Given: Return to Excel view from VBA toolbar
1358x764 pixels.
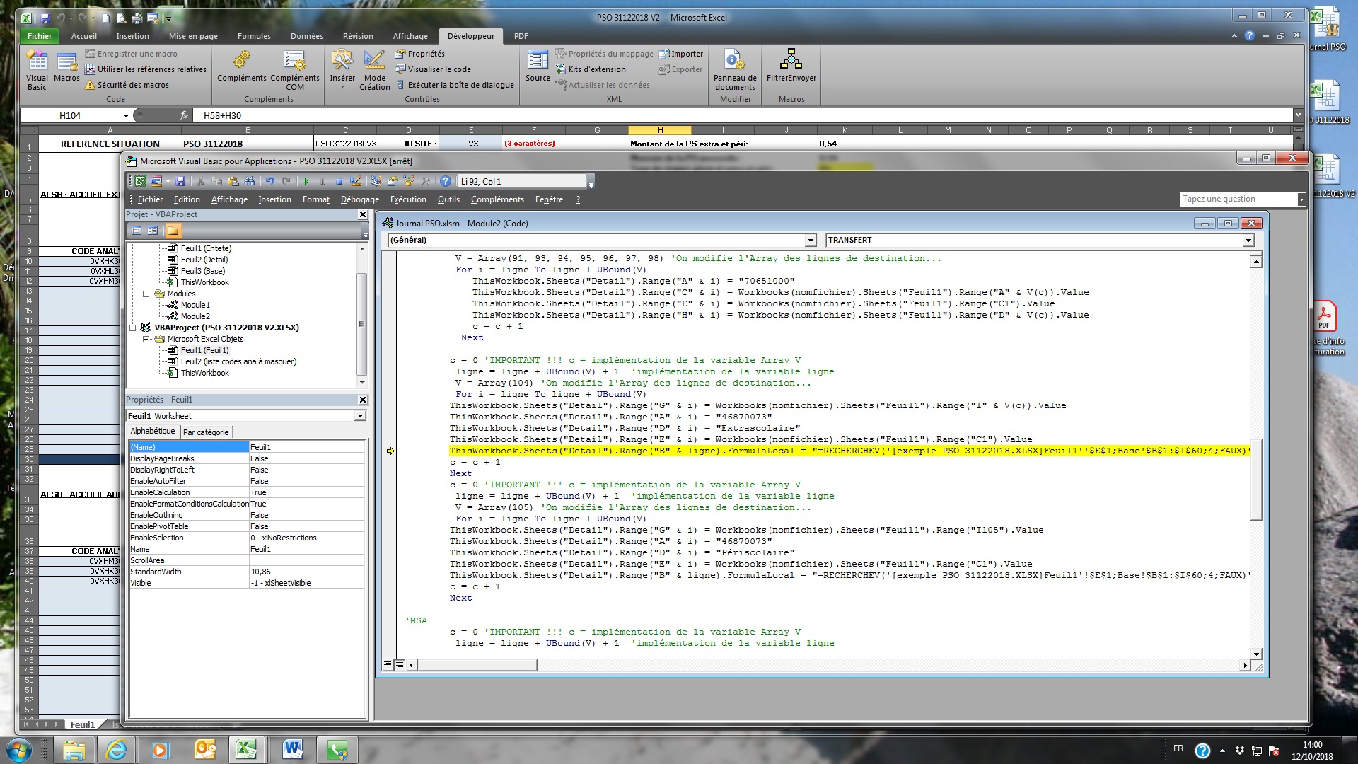Looking at the screenshot, I should click(140, 182).
